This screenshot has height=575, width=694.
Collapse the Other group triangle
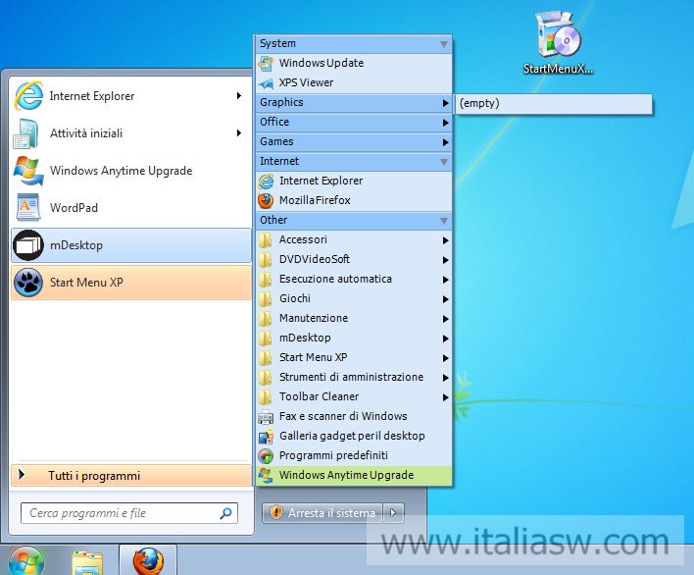point(444,221)
